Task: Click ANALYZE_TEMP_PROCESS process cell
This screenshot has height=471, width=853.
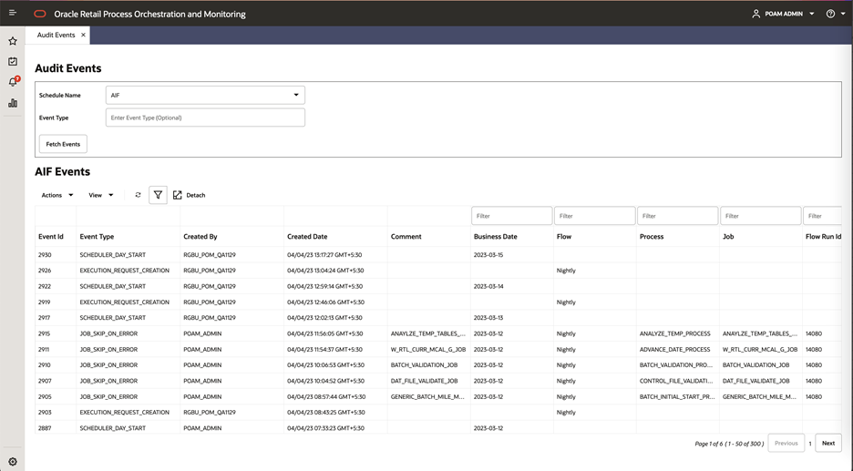Action: (674, 333)
